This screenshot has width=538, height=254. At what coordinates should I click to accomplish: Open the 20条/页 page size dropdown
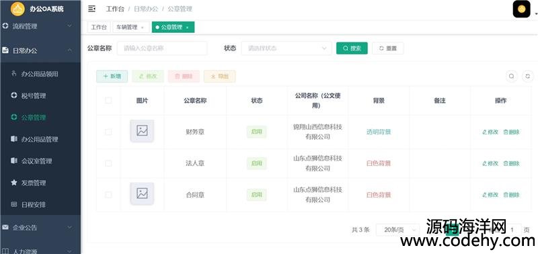click(397, 230)
